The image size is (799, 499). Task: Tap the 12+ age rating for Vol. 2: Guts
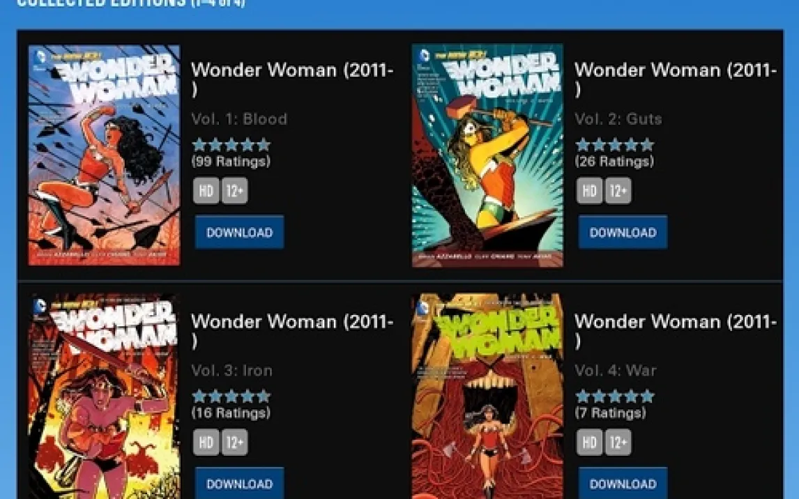click(618, 191)
